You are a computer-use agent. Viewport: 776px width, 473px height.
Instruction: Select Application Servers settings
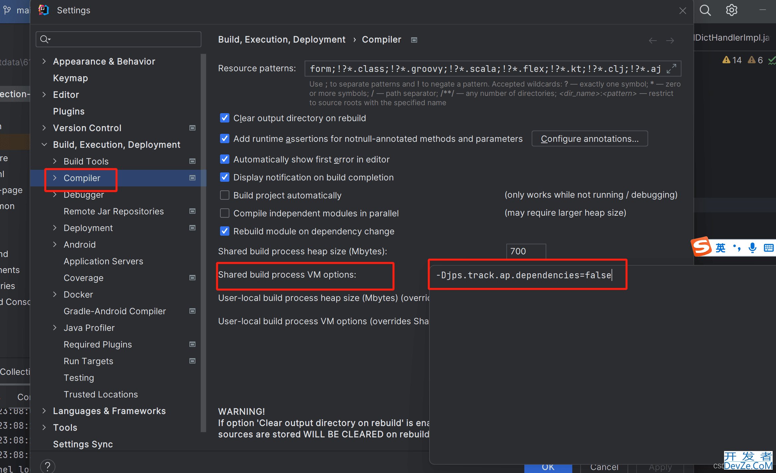103,261
